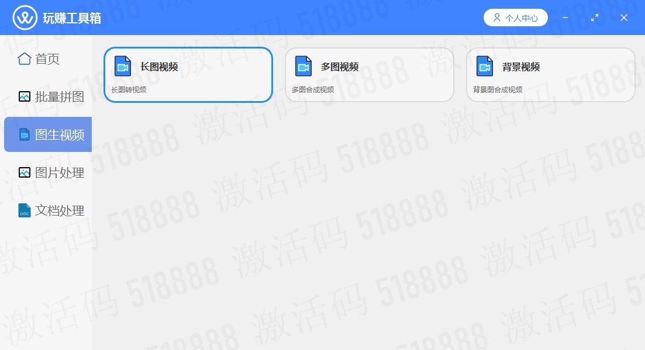Switch to 批量拼图 in the sidebar
645x350 pixels.
48,96
